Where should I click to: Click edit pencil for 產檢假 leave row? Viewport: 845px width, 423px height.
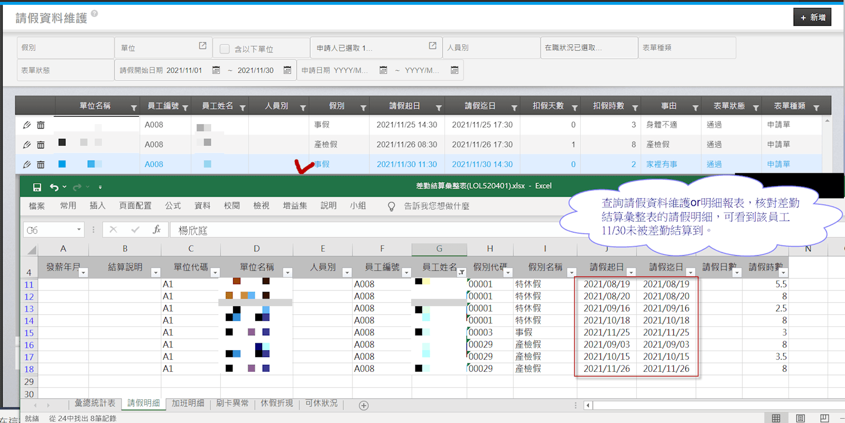tap(27, 145)
